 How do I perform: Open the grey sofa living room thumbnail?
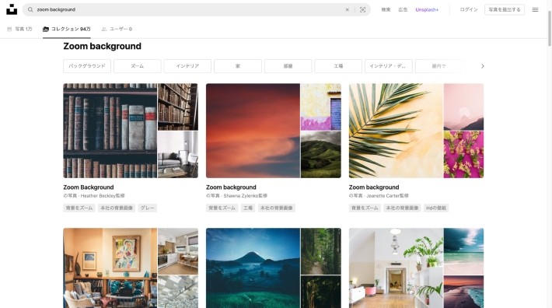coord(178,155)
